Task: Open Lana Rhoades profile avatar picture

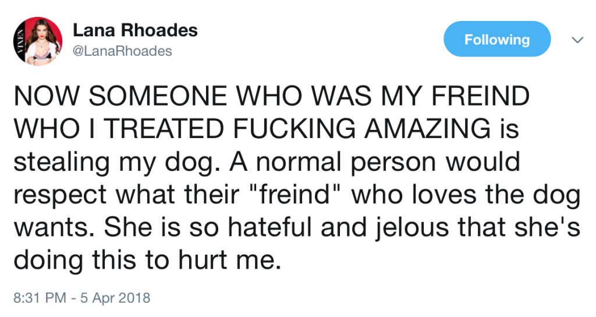Action: coord(38,41)
